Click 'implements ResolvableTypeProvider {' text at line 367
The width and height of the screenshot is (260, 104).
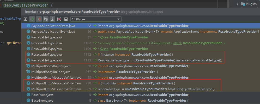click(128, 72)
